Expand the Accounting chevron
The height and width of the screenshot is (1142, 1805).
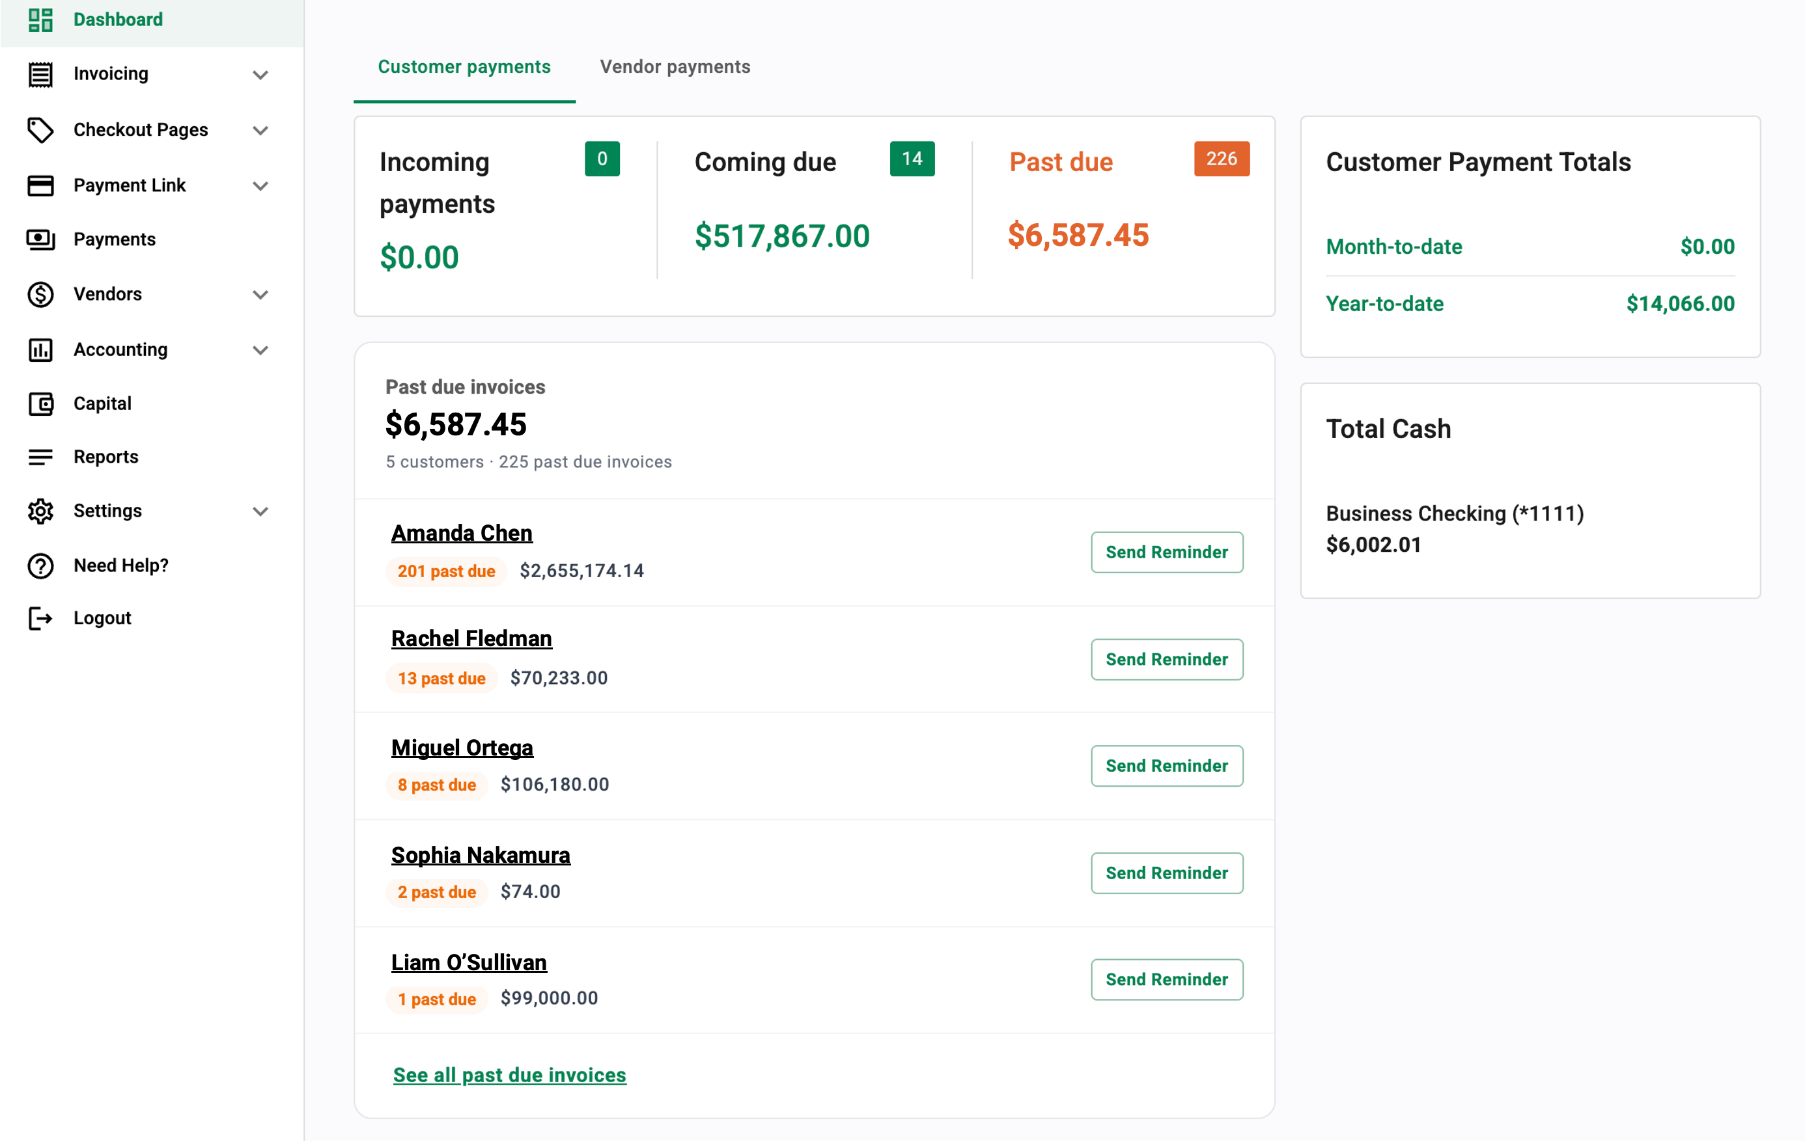pyautogui.click(x=260, y=351)
